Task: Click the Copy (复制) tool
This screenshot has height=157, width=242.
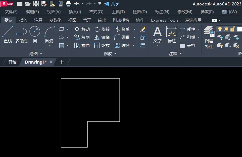Action: 82,37
